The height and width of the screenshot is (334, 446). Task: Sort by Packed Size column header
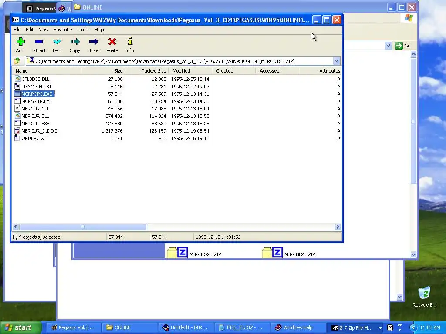click(146, 71)
